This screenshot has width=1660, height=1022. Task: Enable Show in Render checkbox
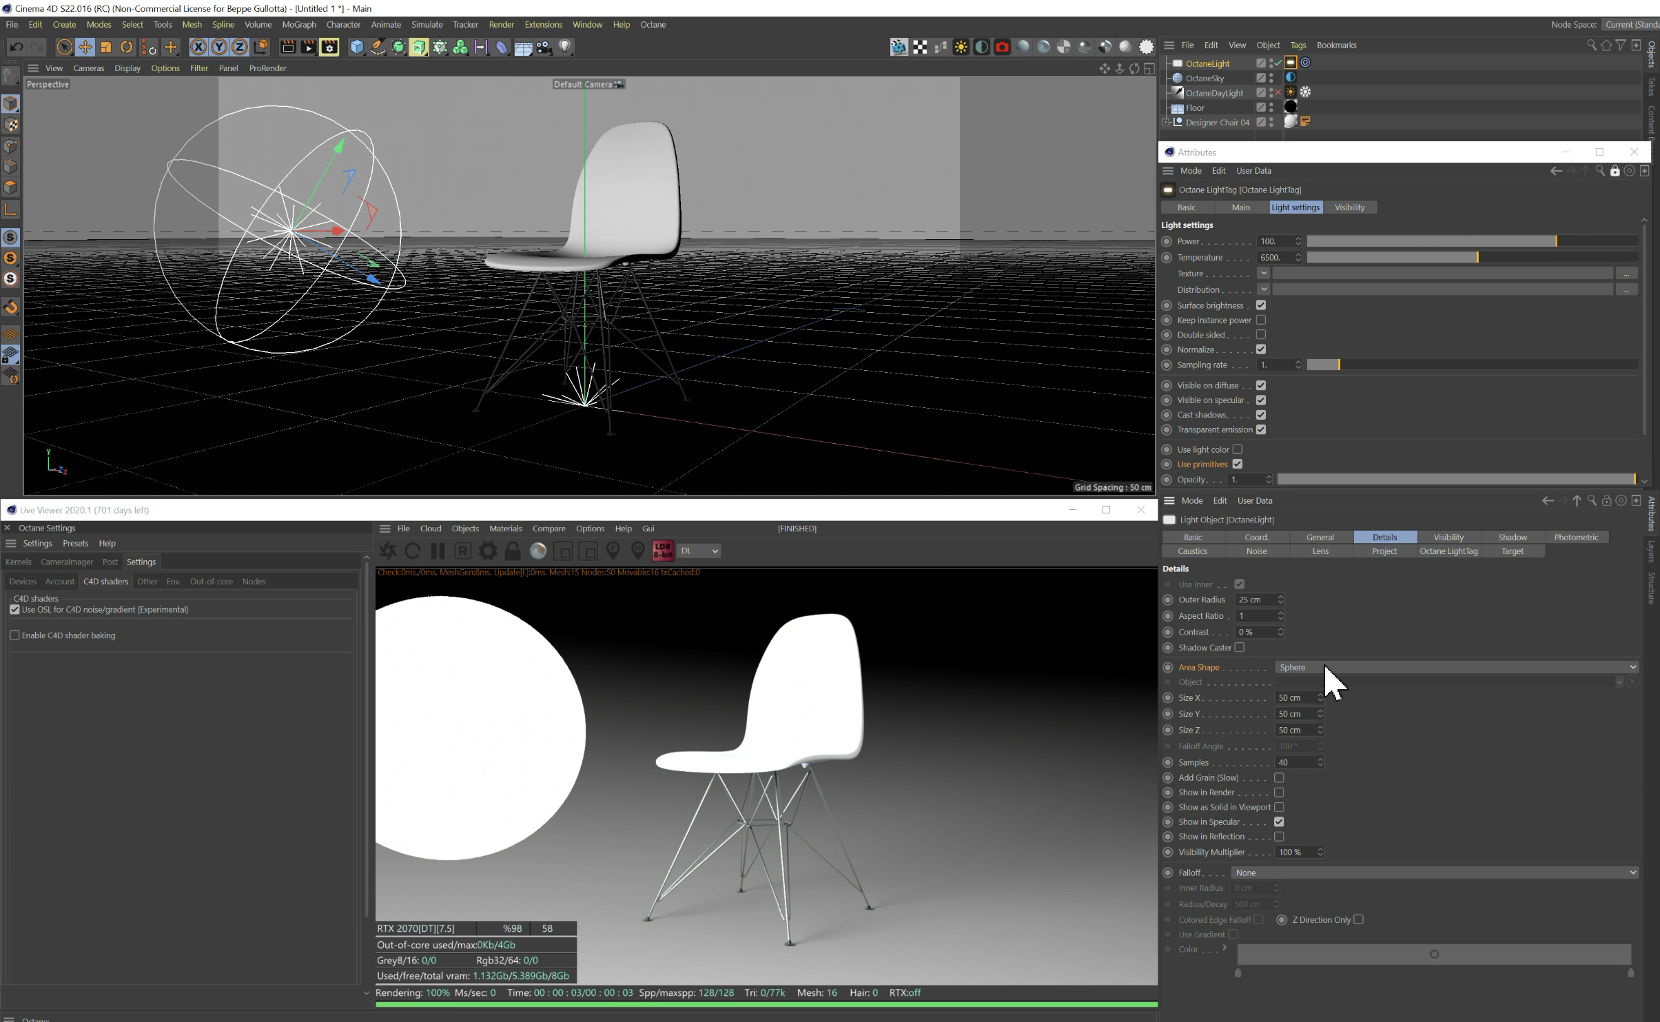click(x=1279, y=793)
